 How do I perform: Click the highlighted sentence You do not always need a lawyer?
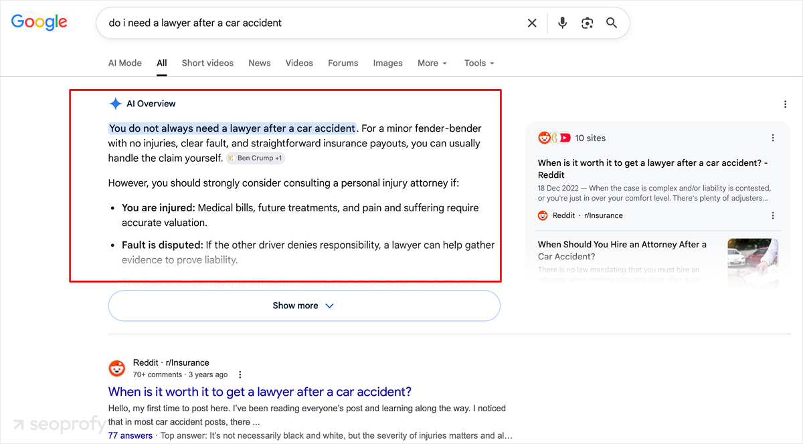(232, 128)
